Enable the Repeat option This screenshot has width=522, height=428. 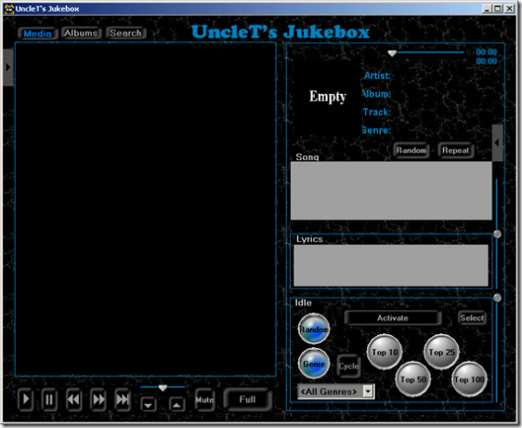coord(455,151)
